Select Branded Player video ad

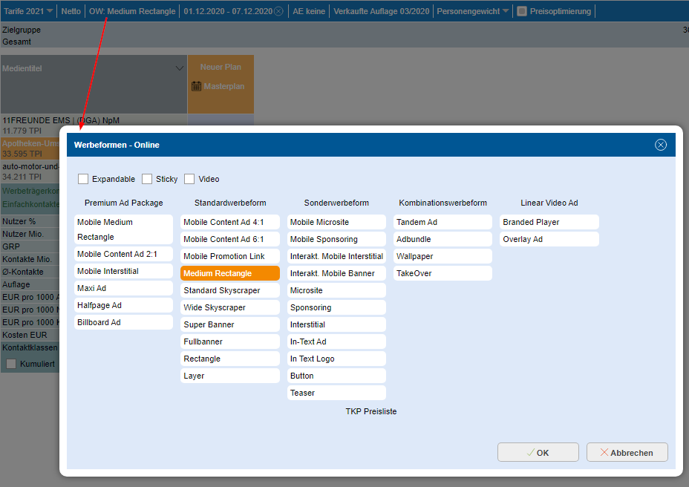(x=549, y=222)
